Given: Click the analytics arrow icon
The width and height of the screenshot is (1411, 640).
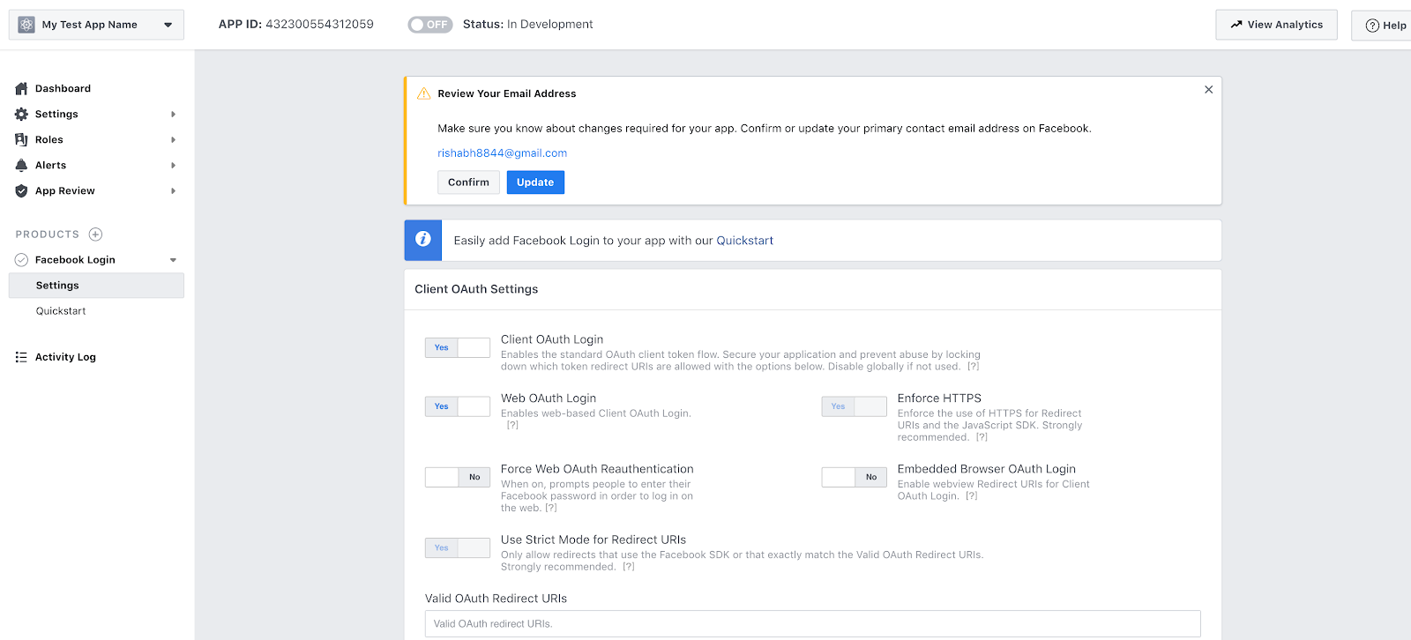Looking at the screenshot, I should tap(1236, 25).
